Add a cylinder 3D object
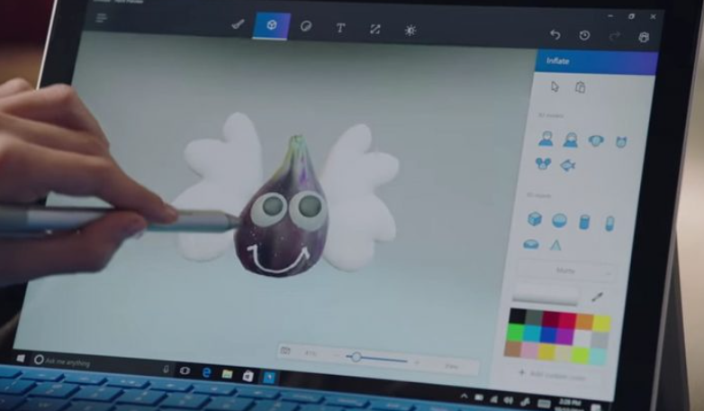Screen dimensions: 704x411 click(x=583, y=221)
